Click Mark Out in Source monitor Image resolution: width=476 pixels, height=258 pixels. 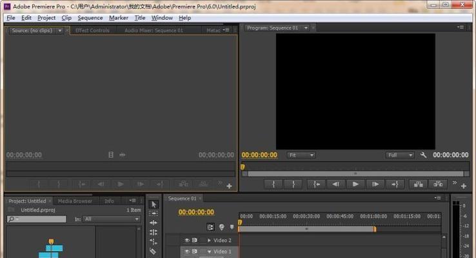[59, 184]
